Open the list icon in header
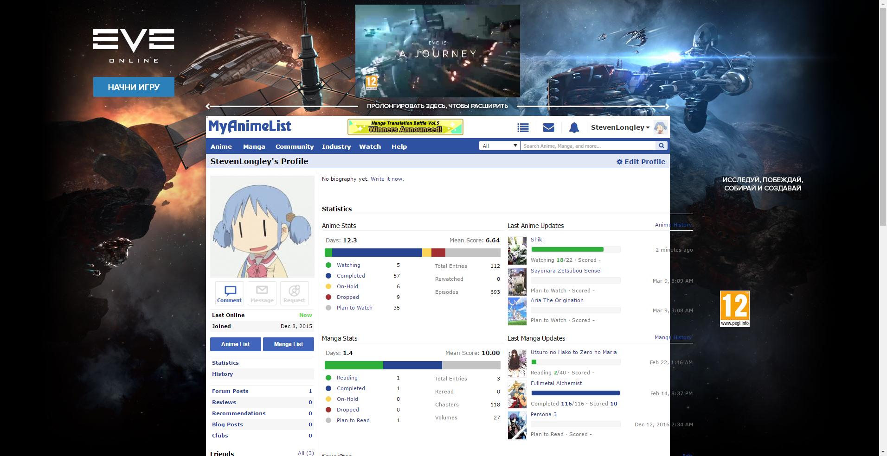 [x=523, y=128]
